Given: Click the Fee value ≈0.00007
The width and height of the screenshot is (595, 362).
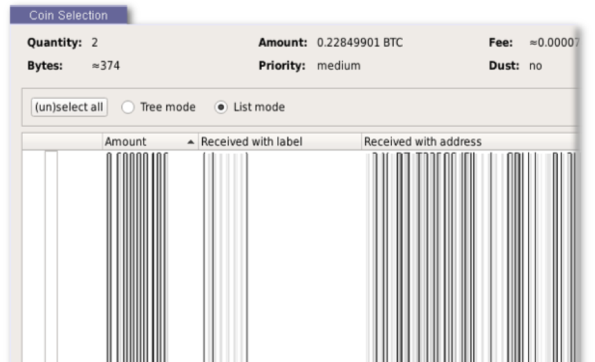Looking at the screenshot, I should (x=554, y=43).
